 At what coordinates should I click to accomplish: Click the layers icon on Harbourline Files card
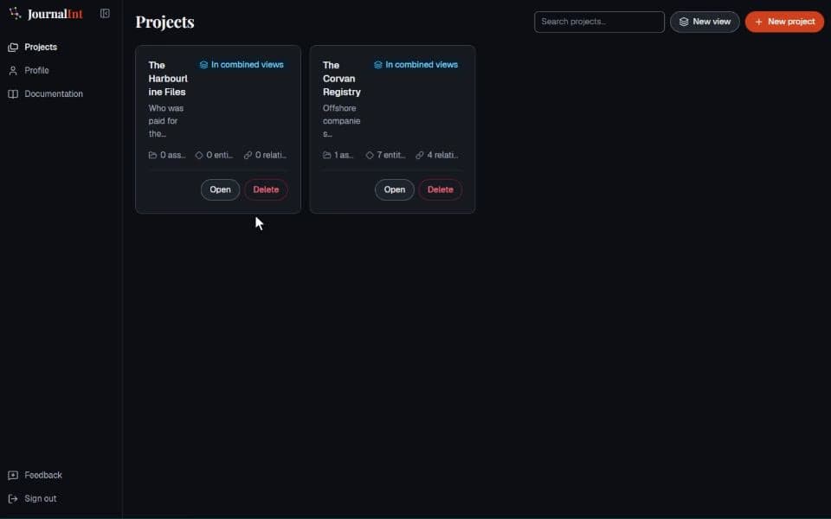point(203,65)
